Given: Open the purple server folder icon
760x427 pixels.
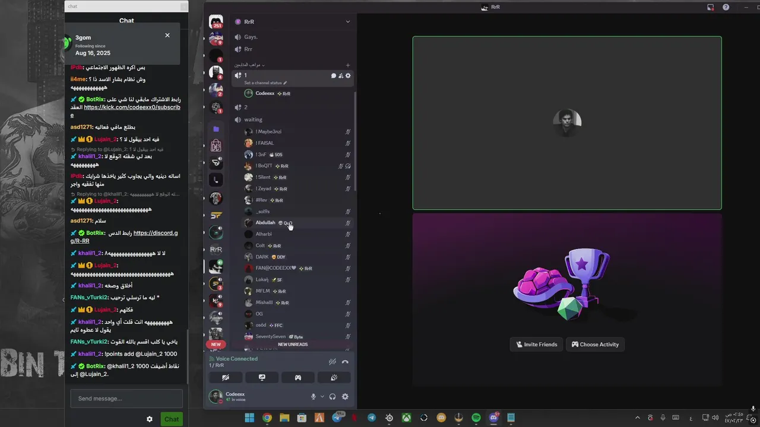Looking at the screenshot, I should point(216,129).
